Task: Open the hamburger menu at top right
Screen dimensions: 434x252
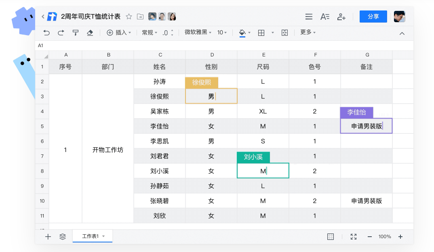Action: click(309, 17)
